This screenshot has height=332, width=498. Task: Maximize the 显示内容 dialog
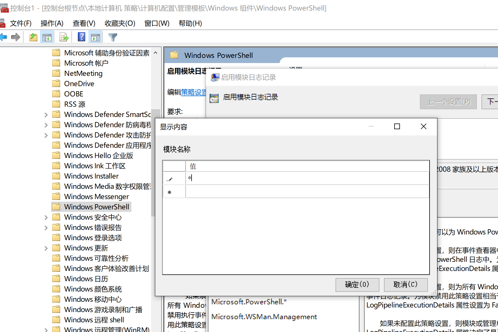(x=397, y=126)
